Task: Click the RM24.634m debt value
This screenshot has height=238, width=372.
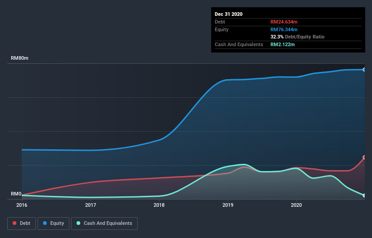Action: coord(284,22)
